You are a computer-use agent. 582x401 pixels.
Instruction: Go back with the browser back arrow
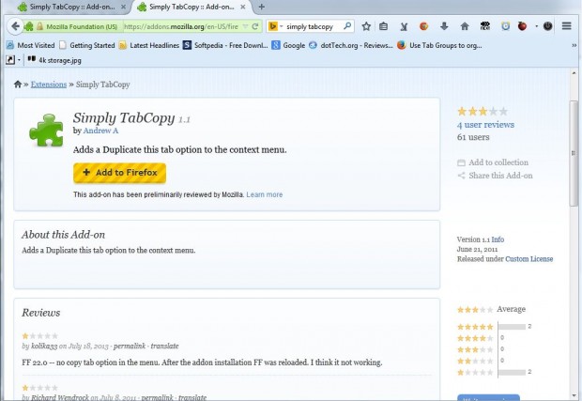[15, 26]
